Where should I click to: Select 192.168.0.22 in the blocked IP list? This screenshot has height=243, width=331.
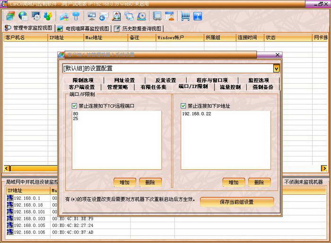pyautogui.click(x=197, y=113)
